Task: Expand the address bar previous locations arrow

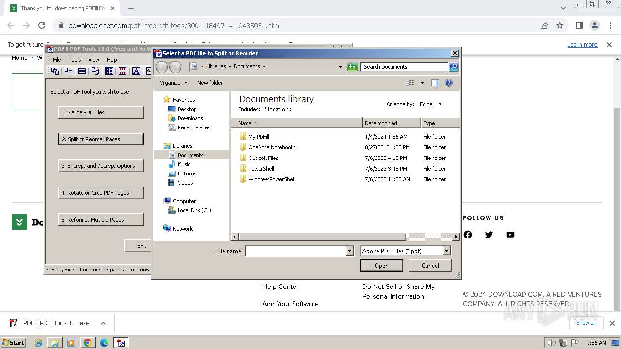Action: tap(340, 67)
